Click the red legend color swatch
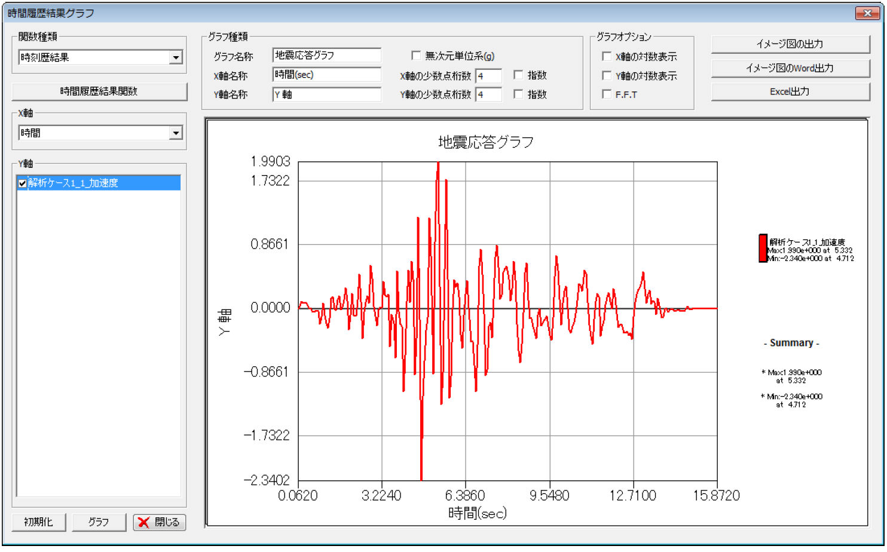 (763, 248)
